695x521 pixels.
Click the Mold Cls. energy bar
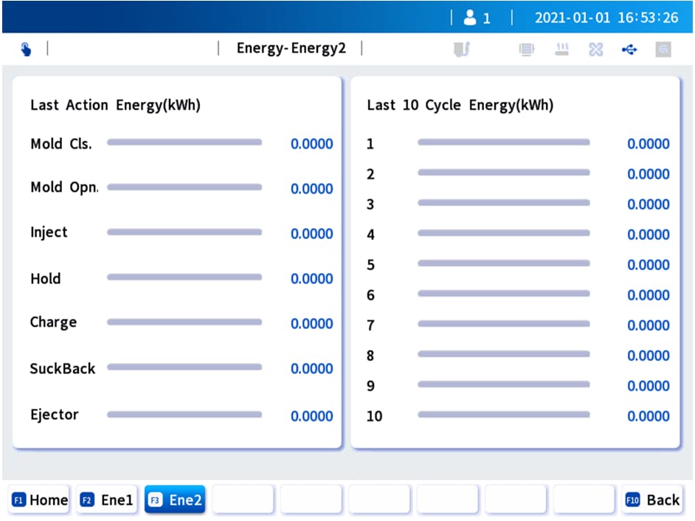pos(184,142)
